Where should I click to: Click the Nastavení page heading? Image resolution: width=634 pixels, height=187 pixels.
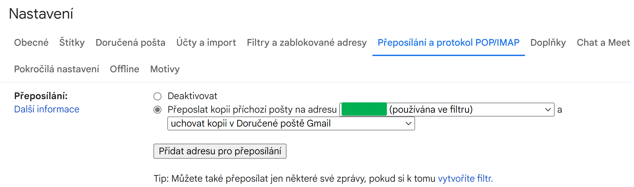point(41,14)
